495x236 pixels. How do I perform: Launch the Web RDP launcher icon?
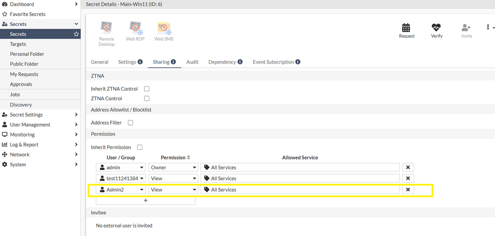pos(134,28)
